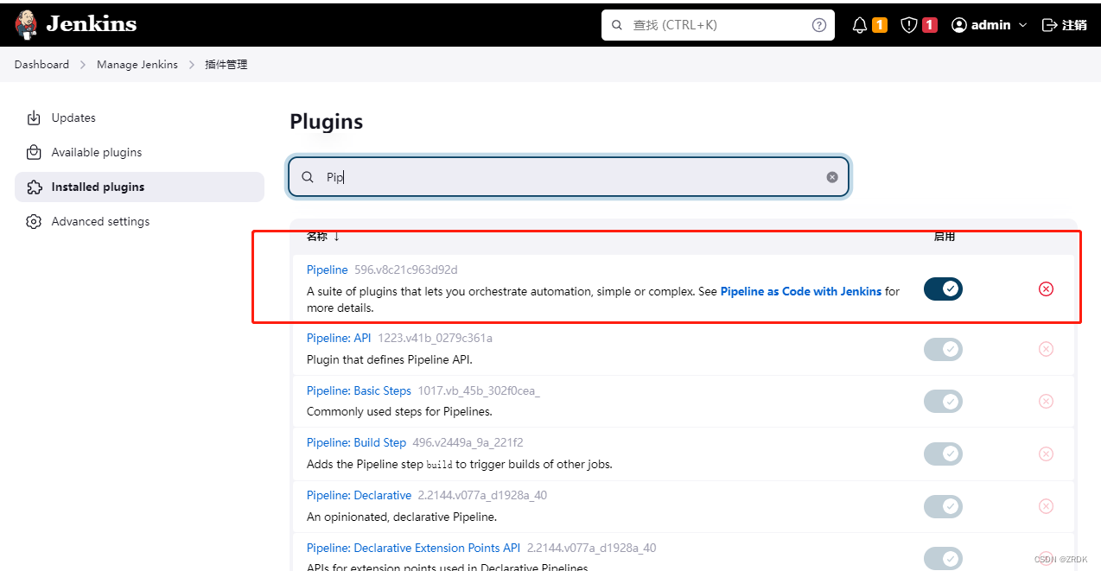Disable the Pipeline plugin toggle

[x=943, y=289]
